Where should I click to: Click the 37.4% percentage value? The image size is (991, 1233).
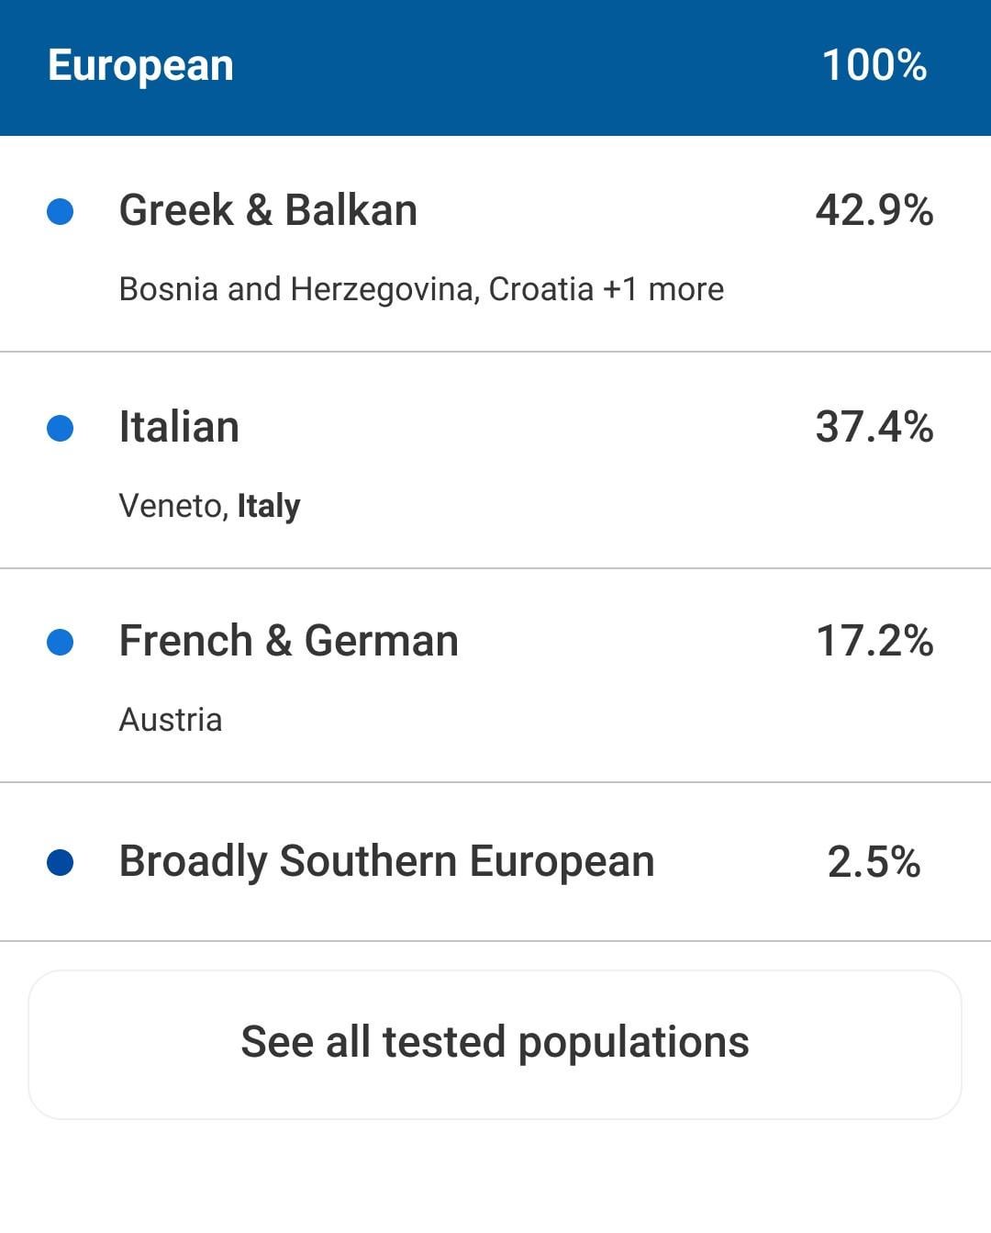(x=874, y=427)
